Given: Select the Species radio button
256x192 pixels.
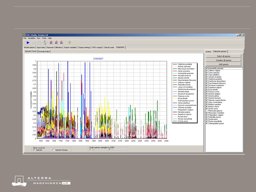Looking at the screenshot, I should pos(34,150).
